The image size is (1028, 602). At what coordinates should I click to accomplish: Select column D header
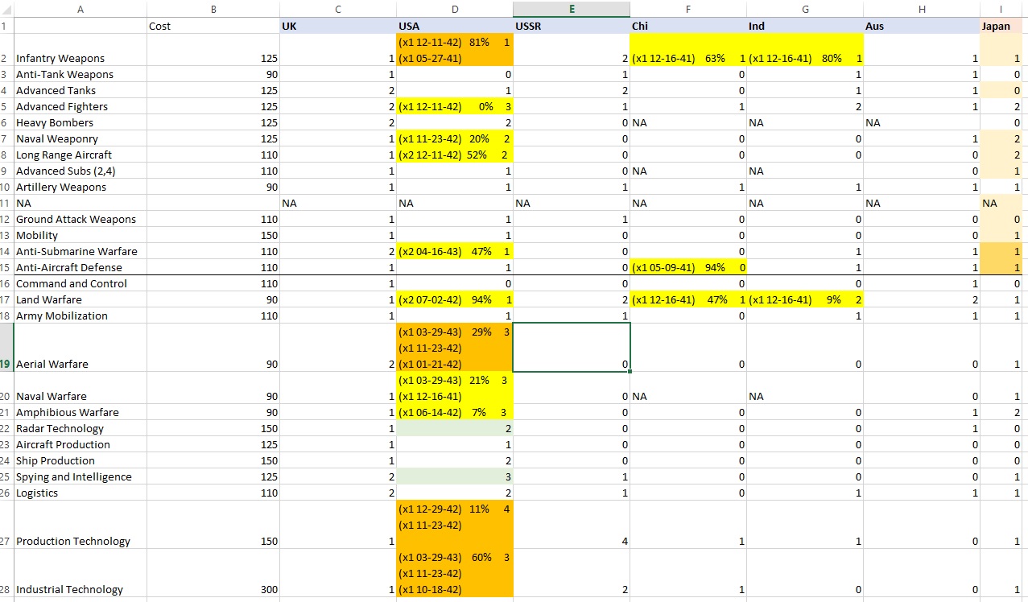455,9
